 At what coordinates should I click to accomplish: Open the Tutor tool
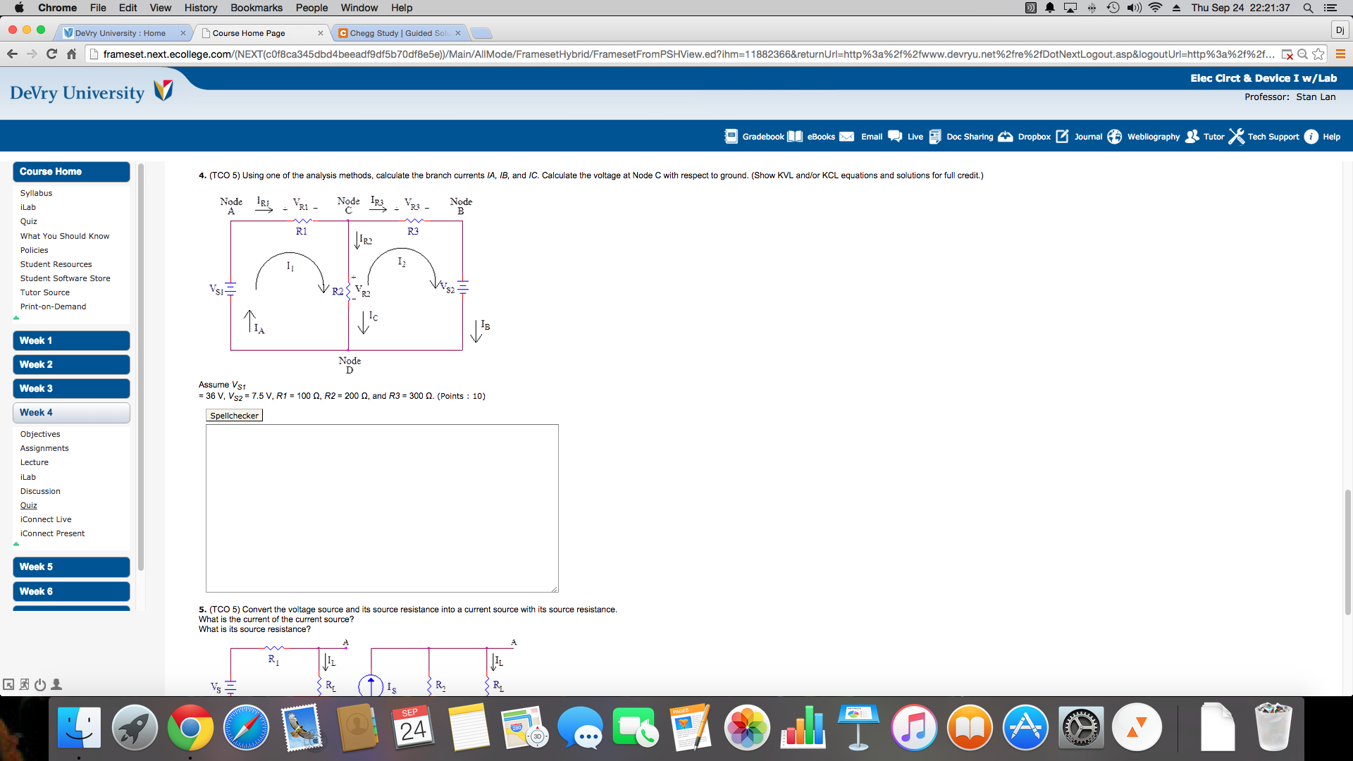(x=1204, y=137)
